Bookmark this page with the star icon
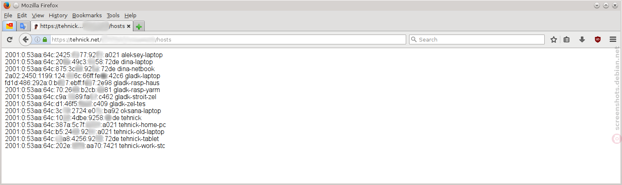Screen dimensions: 622x185 pyautogui.click(x=554, y=39)
